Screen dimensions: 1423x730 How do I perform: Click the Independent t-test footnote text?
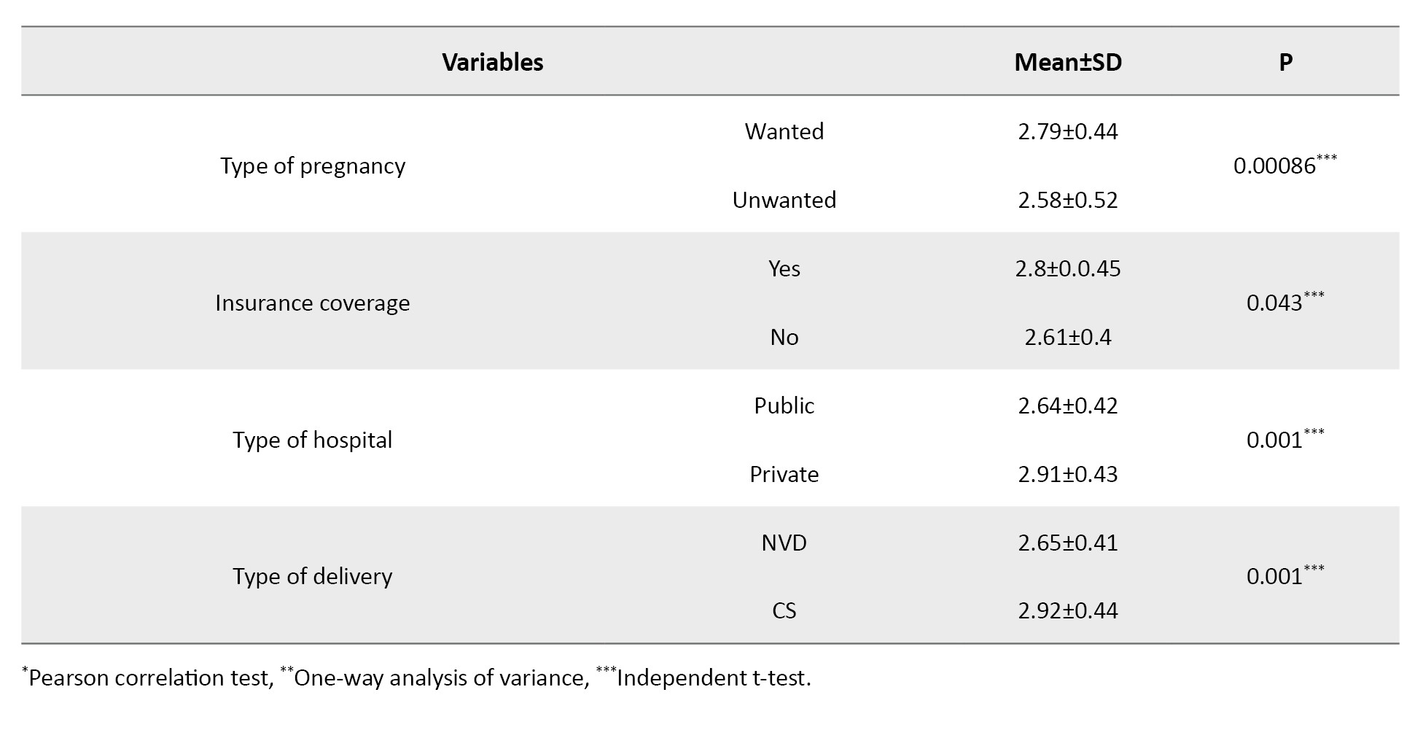(x=712, y=678)
